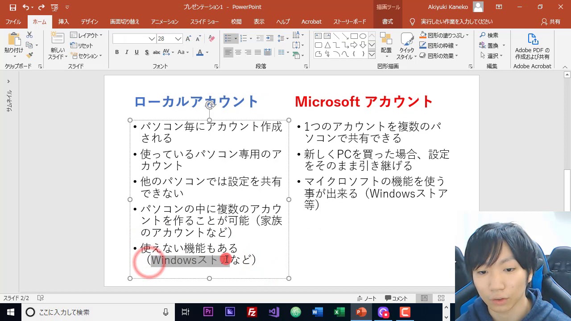Click the 配置 Arrange button

(386, 45)
